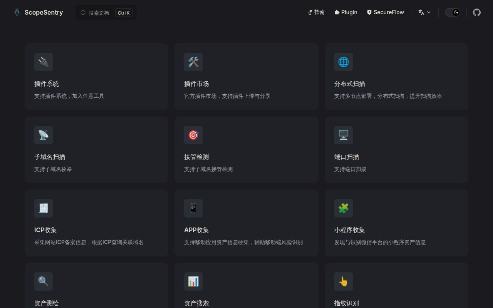This screenshot has width=493, height=308.
Task: Select the 资产搜索 card title
Action: pos(196,303)
